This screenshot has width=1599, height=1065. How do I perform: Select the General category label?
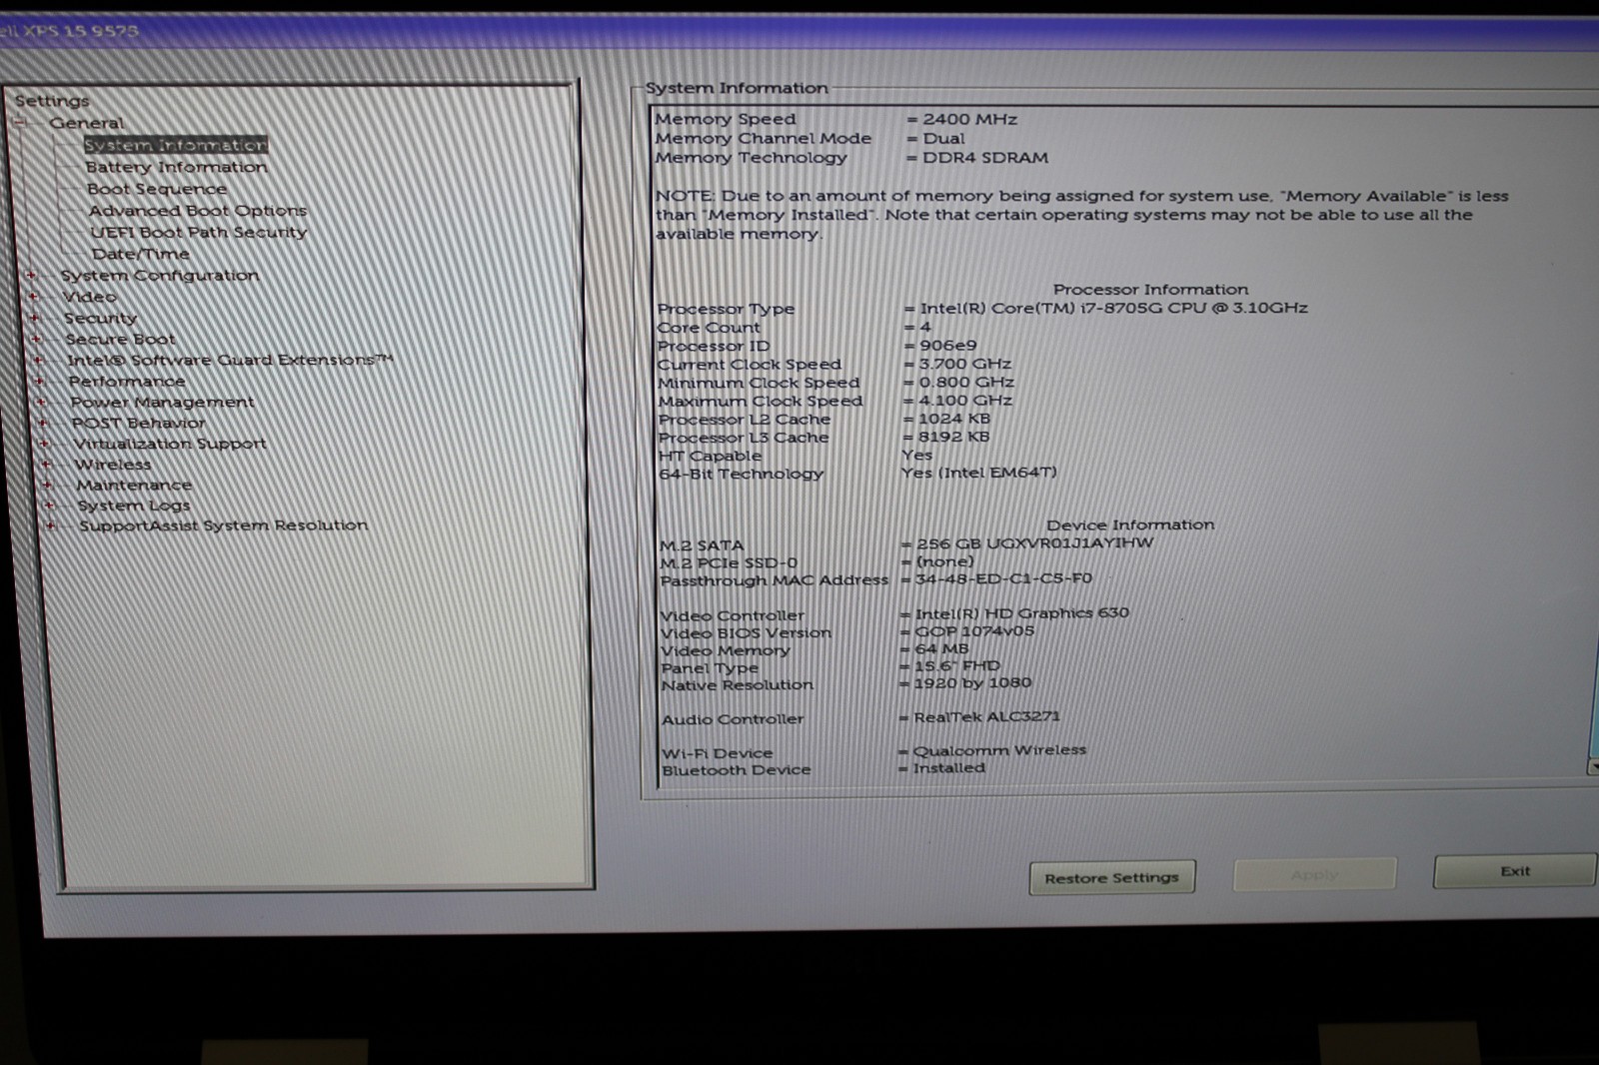pyautogui.click(x=87, y=123)
